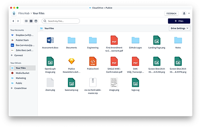This screenshot has height=128, width=201.
Task: Open the Zoho Docs account
Action: (22, 50)
